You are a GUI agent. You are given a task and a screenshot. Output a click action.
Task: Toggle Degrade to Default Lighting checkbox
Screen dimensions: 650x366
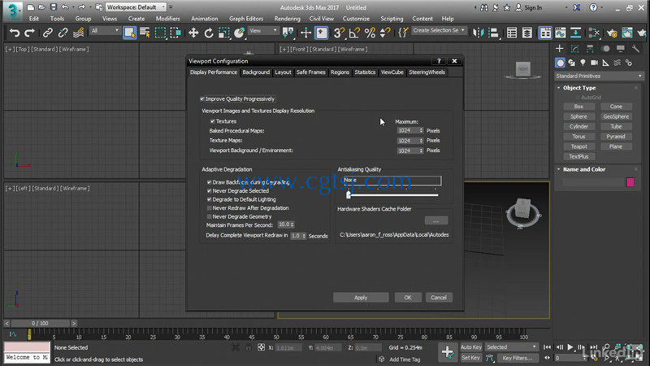click(x=210, y=199)
